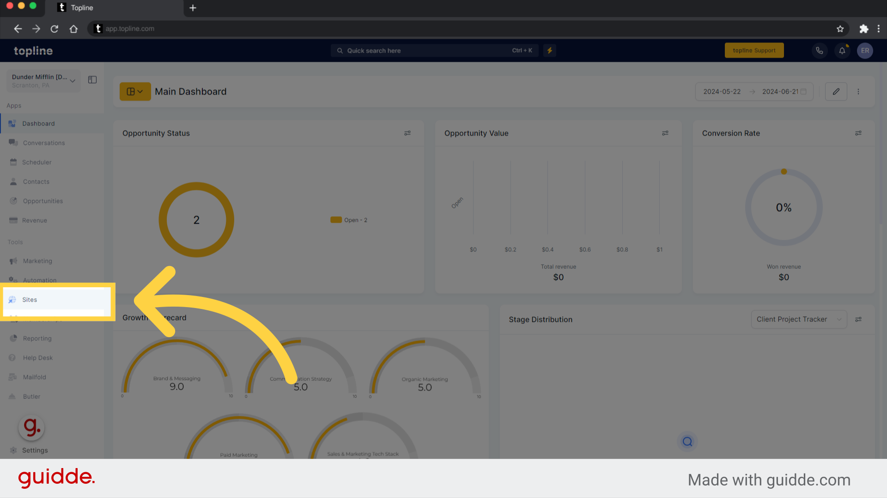Bookmark this page with the star
887x498 pixels.
[840, 29]
